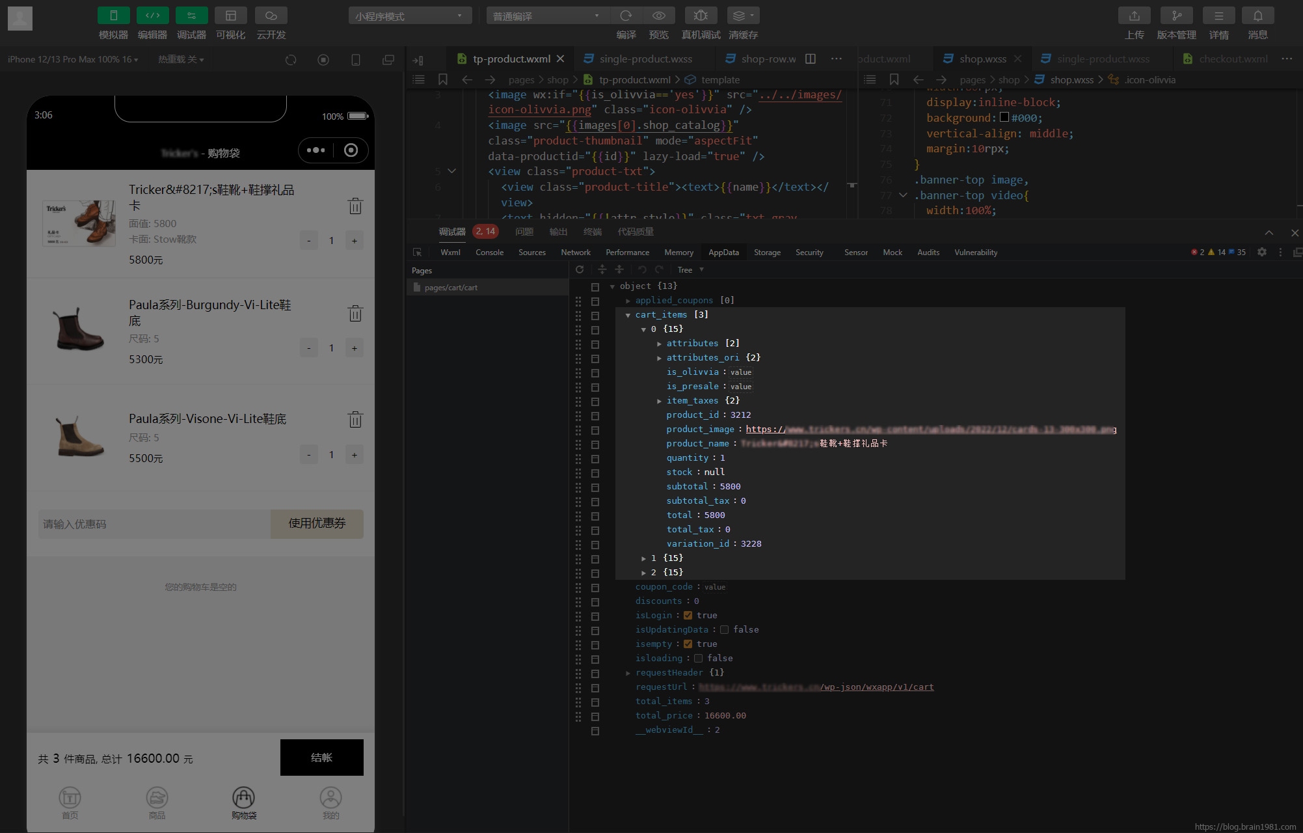Open the product_image https URL link
This screenshot has height=833, width=1303.
(x=931, y=429)
